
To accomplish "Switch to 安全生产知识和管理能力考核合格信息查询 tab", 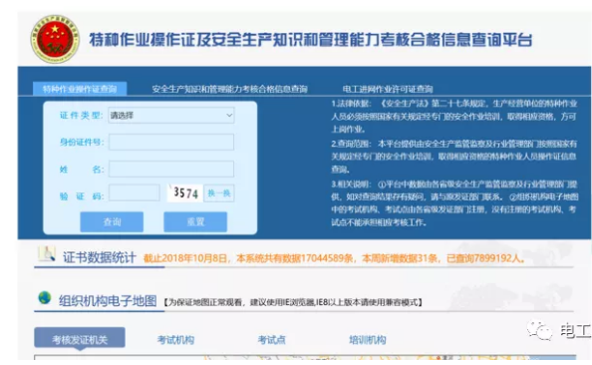I will click(x=229, y=89).
